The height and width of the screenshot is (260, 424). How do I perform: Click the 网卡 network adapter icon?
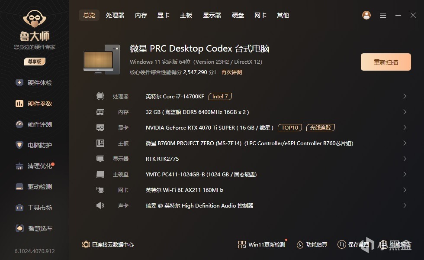tap(100, 190)
